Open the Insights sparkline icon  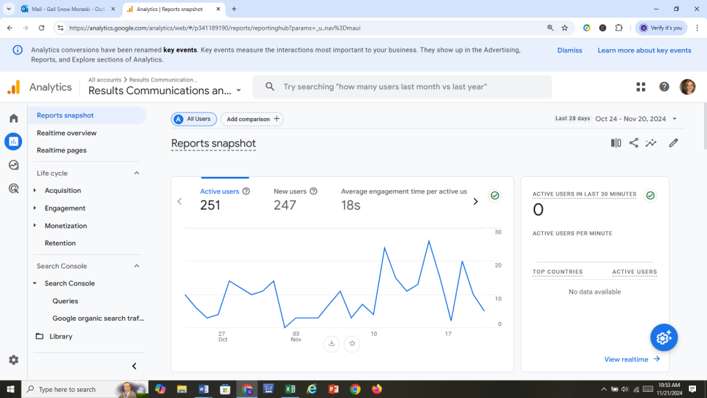click(x=651, y=143)
